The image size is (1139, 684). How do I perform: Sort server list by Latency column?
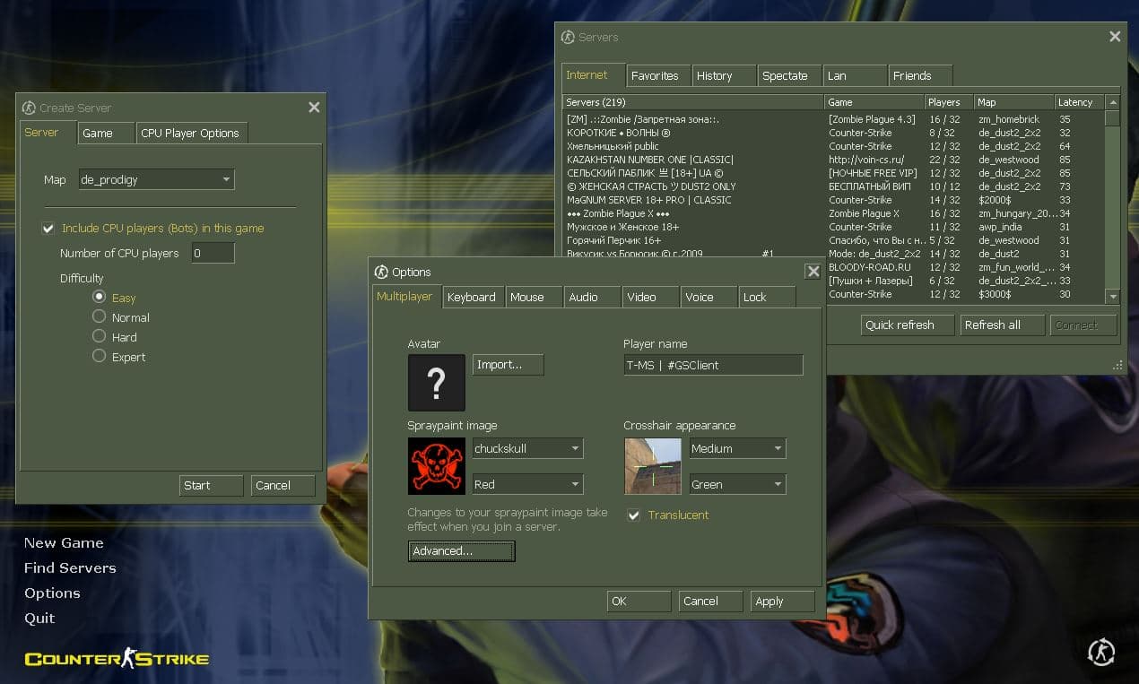click(1079, 102)
